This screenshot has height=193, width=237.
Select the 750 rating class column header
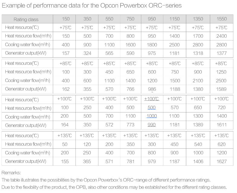click(x=130, y=19)
